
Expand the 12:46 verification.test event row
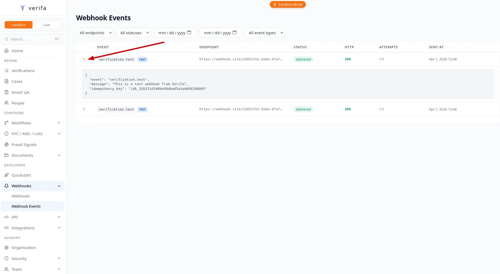tap(84, 109)
